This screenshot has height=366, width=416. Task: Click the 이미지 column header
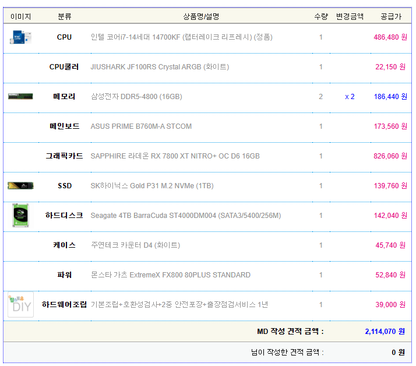[21, 17]
